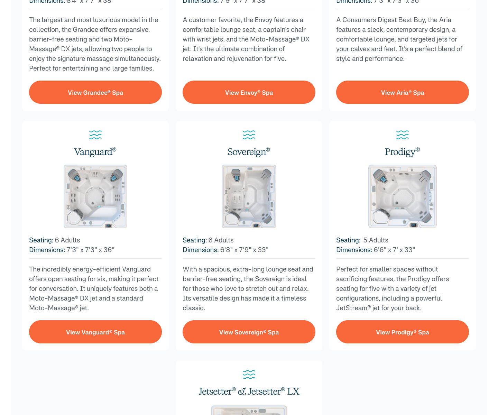Viewport: 498px width, 415px height.
Task: Click the Jetsetter spa image at bottom
Action: (x=249, y=410)
